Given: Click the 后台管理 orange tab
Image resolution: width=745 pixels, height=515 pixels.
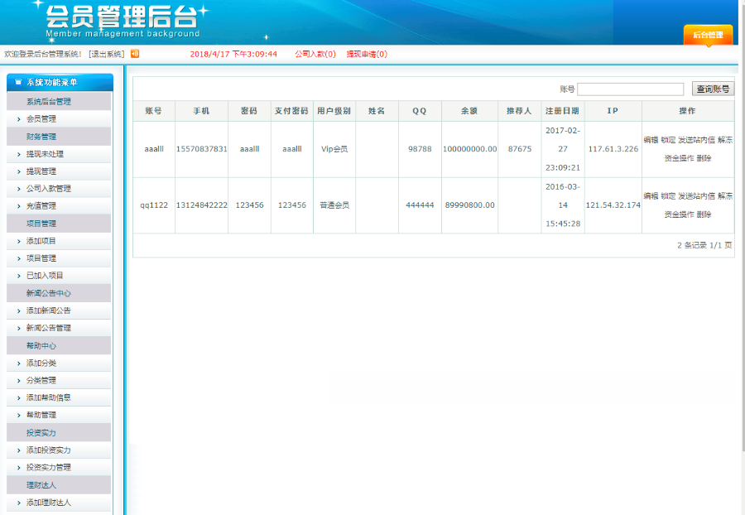Looking at the screenshot, I should [708, 35].
